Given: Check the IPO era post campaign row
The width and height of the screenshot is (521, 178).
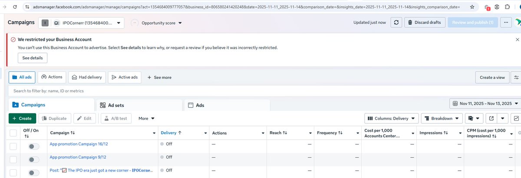Looking at the screenshot, I should pos(13,173).
